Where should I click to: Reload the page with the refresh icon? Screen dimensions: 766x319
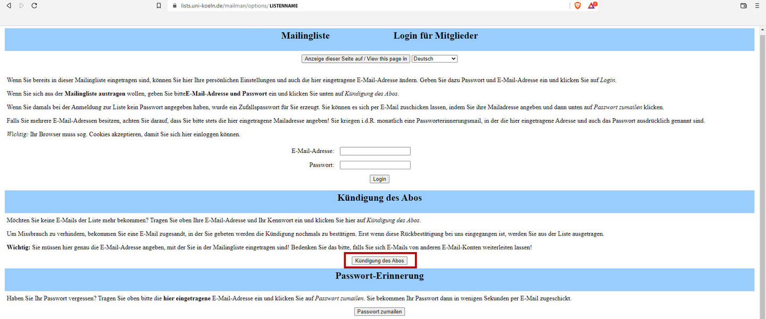35,5
